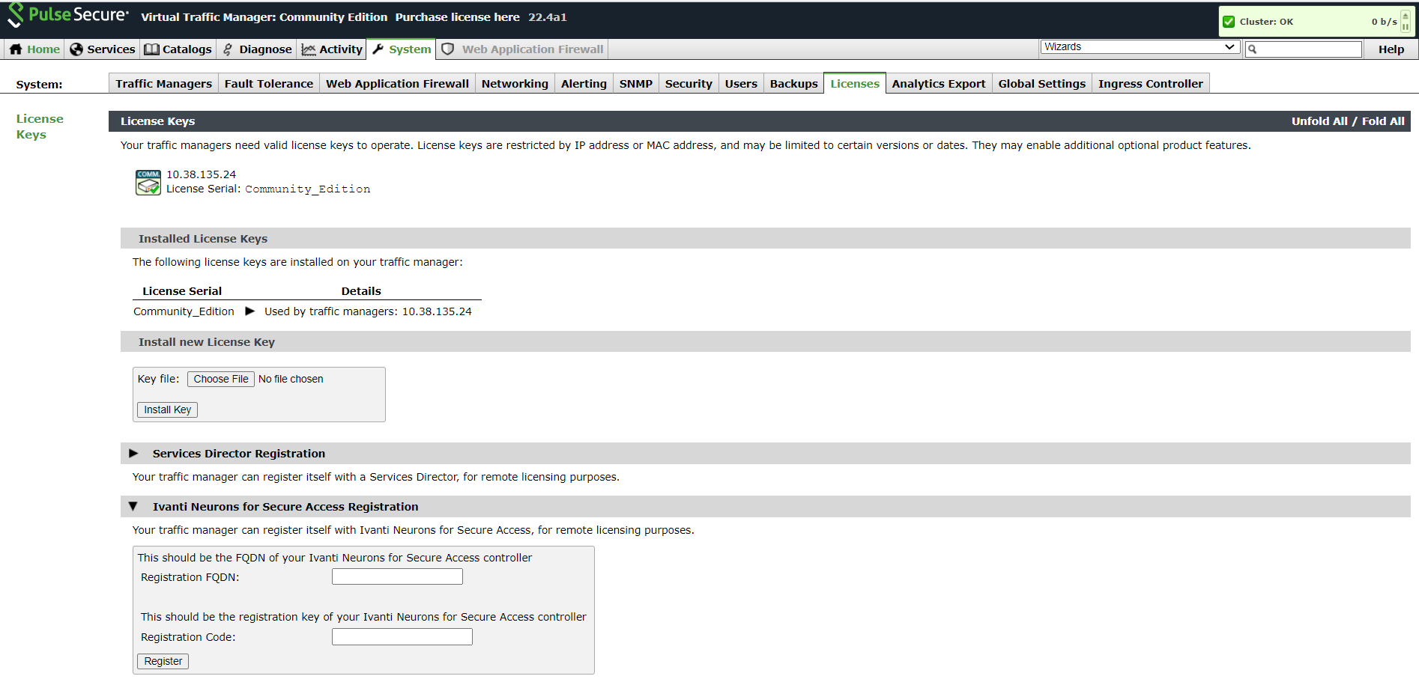Click the green Cluster OK status checkmark
The height and width of the screenshot is (685, 1419).
point(1229,22)
